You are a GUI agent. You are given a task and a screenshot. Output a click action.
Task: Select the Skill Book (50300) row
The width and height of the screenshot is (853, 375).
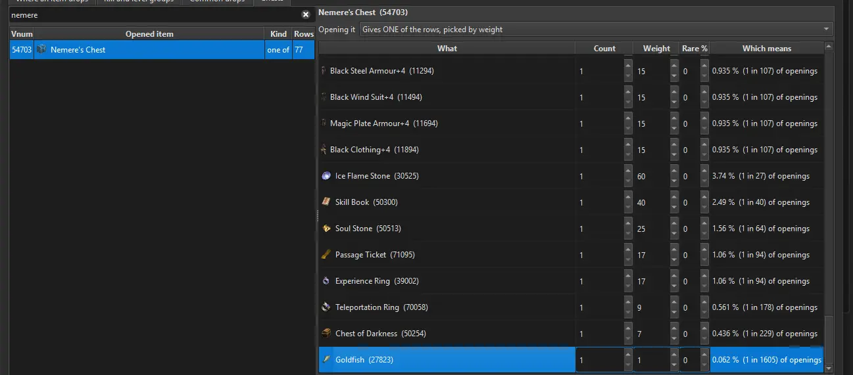coord(571,202)
